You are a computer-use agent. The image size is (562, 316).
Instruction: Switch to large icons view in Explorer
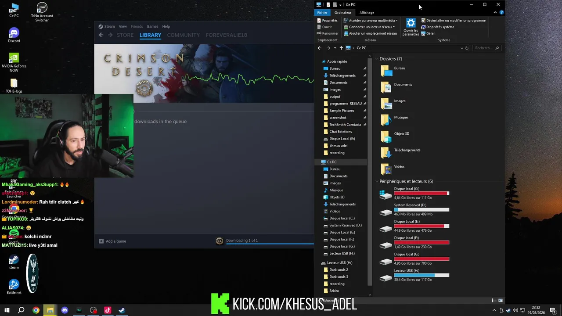tap(501, 300)
